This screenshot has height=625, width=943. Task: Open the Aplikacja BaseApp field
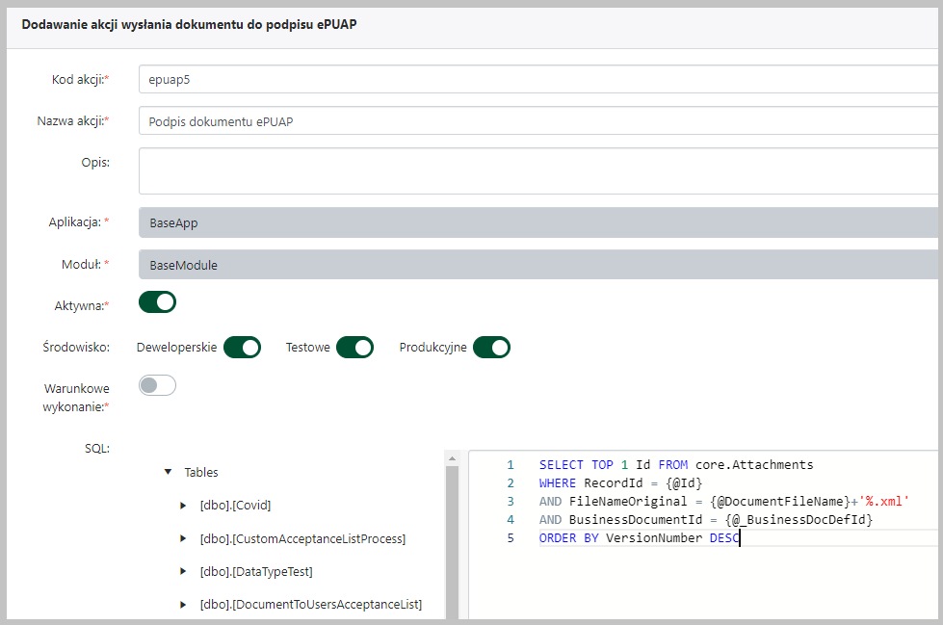click(537, 222)
